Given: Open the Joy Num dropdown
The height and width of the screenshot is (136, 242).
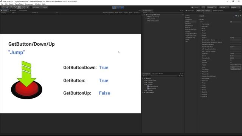Looking at the screenshot, I should pyautogui.click(x=236, y=70).
